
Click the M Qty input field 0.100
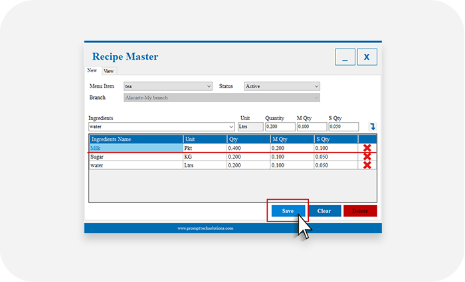(312, 127)
